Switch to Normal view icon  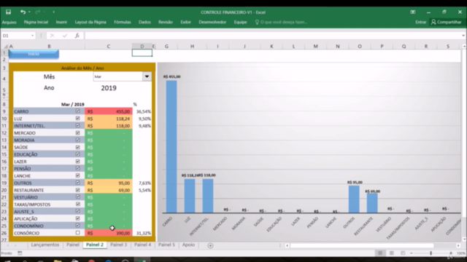tap(380, 253)
